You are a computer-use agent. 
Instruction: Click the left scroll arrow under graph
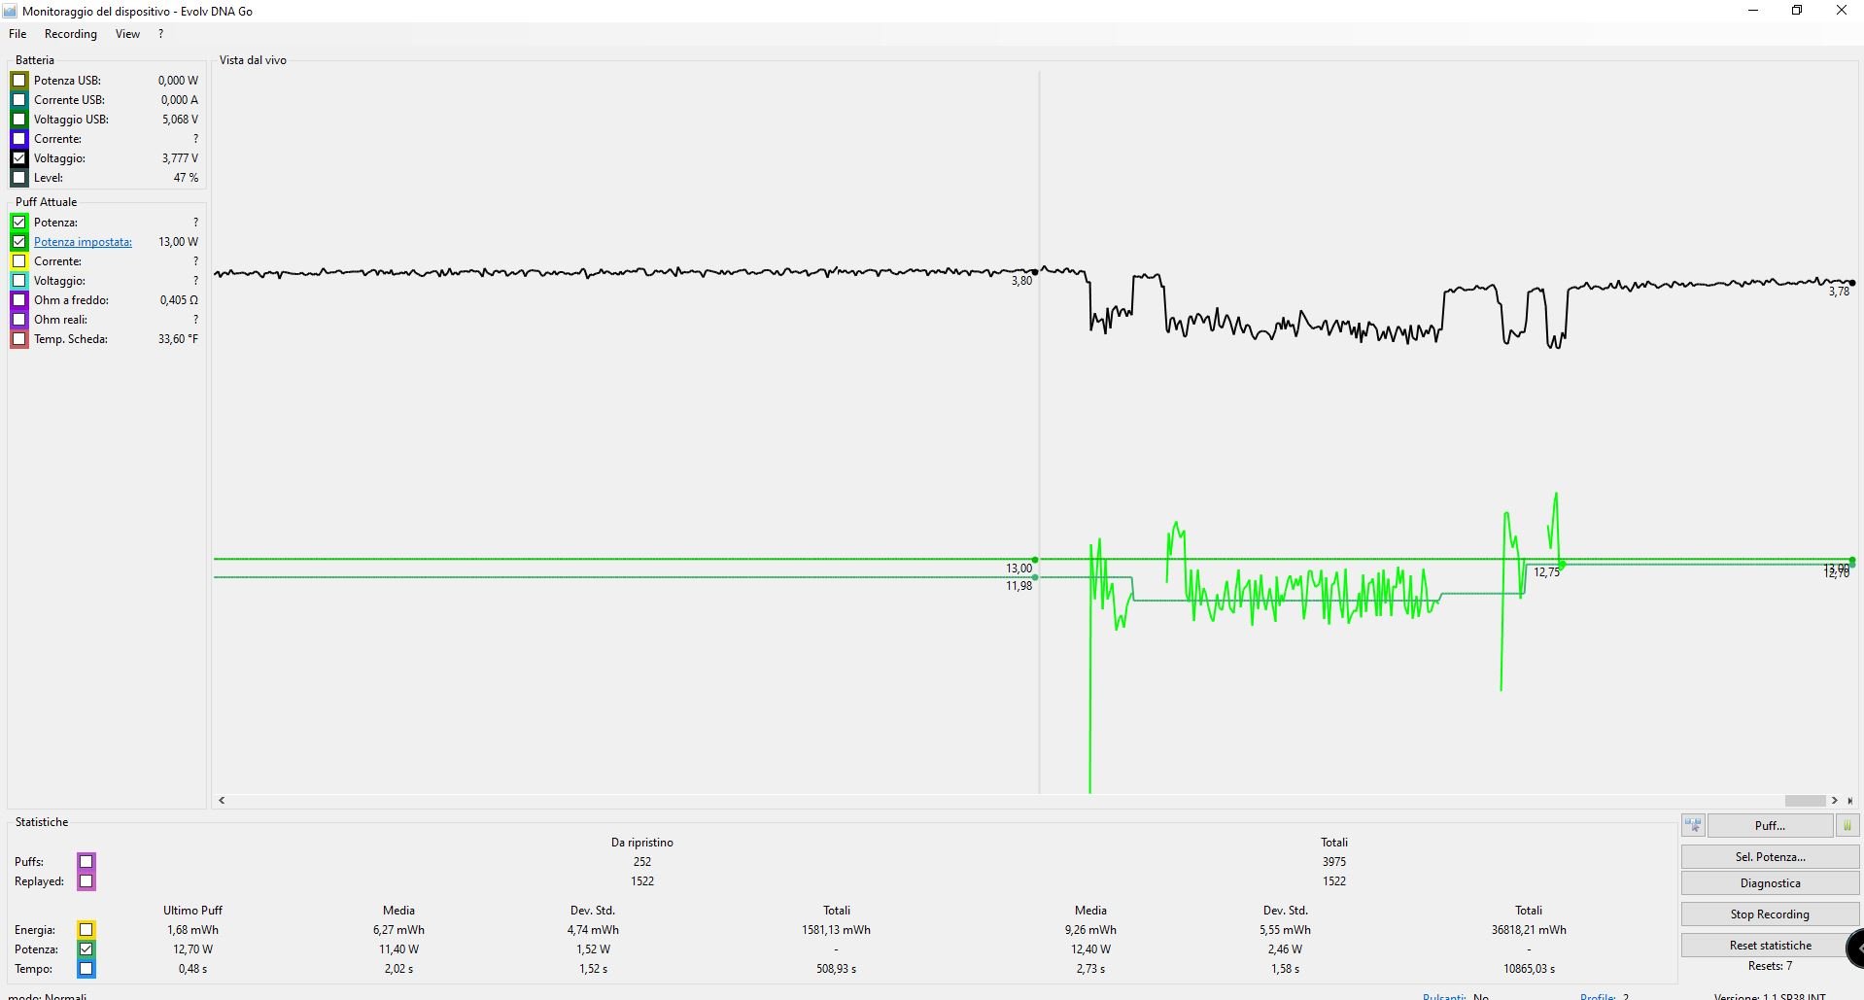pyautogui.click(x=223, y=801)
